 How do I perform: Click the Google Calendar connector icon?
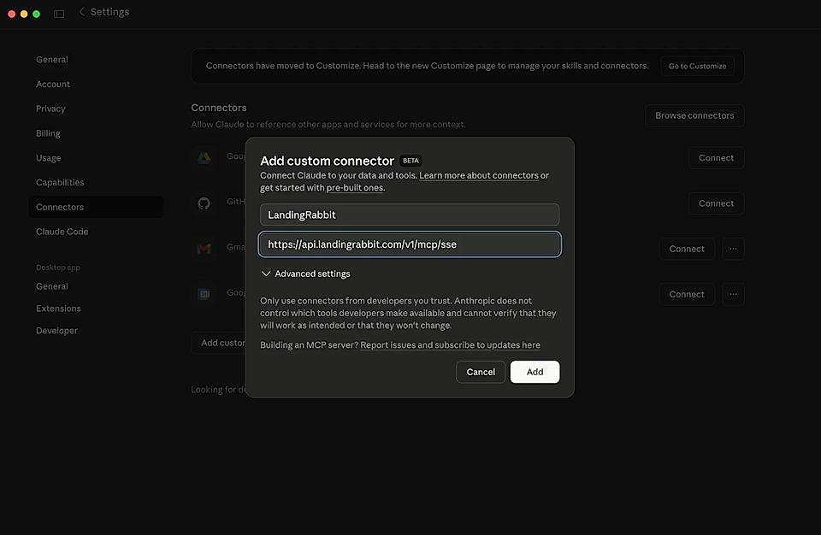204,292
